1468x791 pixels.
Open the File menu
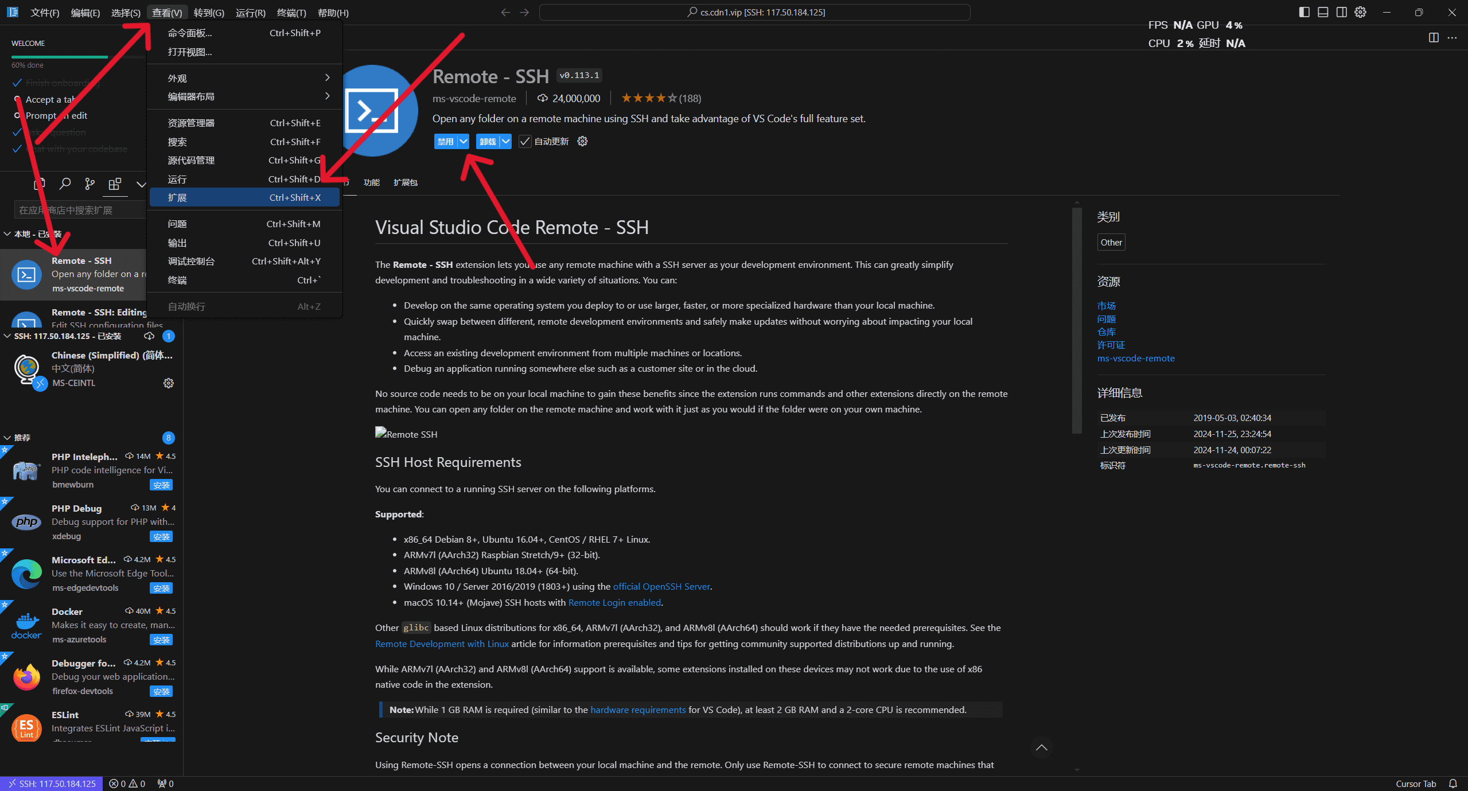click(x=45, y=13)
